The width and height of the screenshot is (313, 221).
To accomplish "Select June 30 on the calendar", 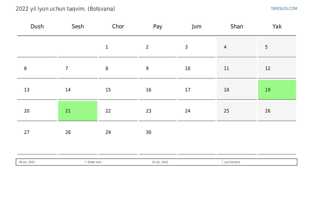I will [x=157, y=133].
